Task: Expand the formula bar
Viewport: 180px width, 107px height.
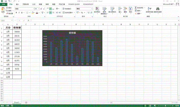Action: [x=178, y=20]
